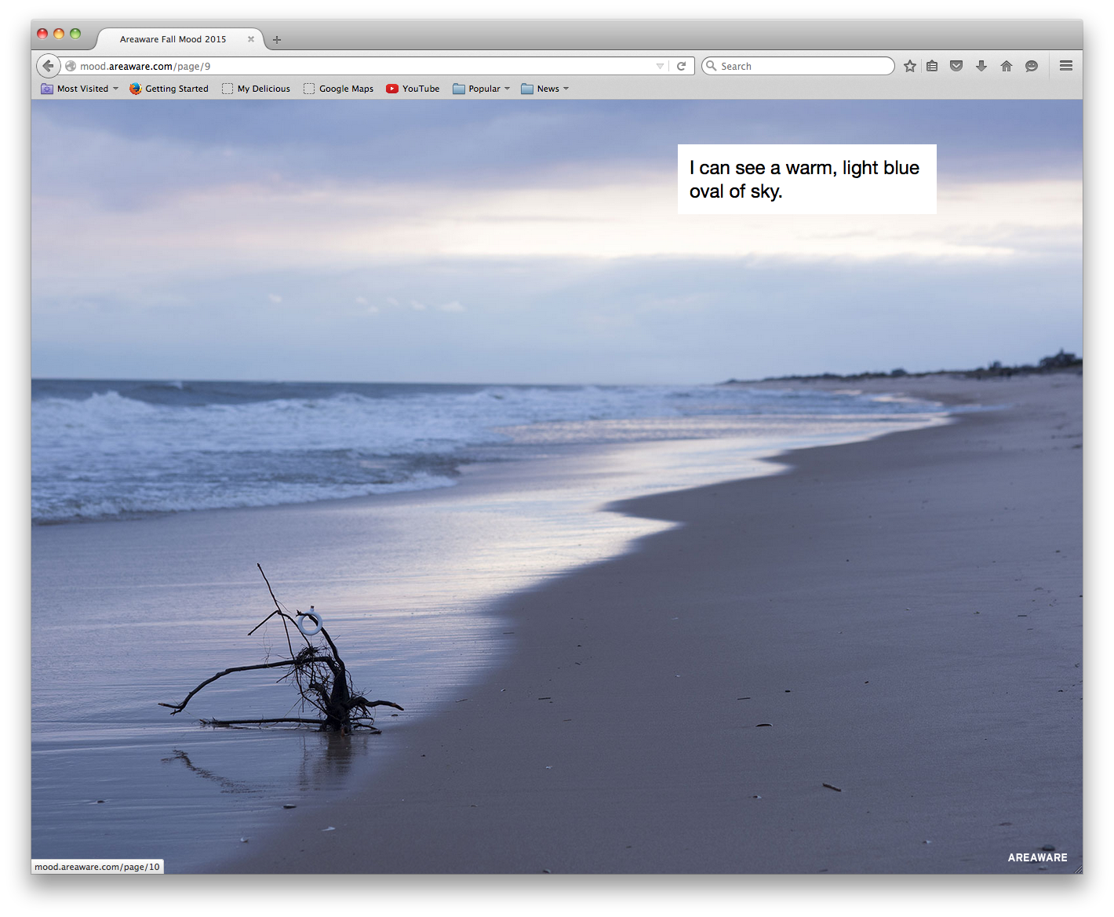Go to Home page icon

[x=1007, y=67]
